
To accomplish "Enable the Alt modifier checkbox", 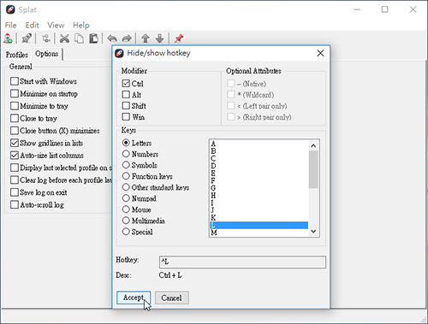I will point(126,95).
